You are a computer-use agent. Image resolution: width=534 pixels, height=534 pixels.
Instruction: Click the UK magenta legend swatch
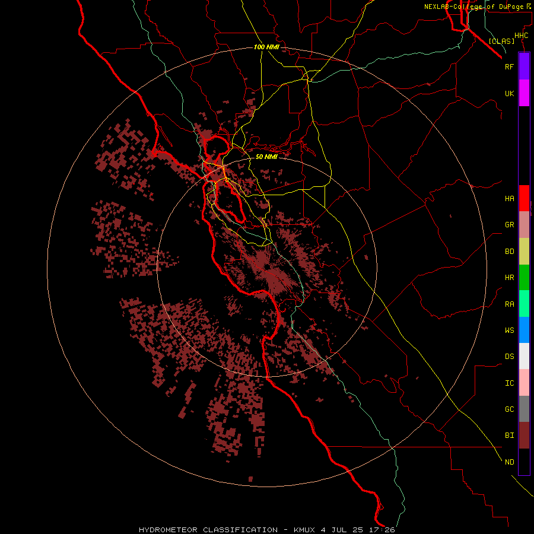524,93
